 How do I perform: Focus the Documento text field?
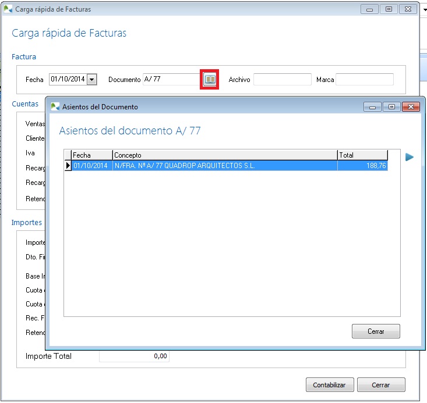[x=171, y=80]
